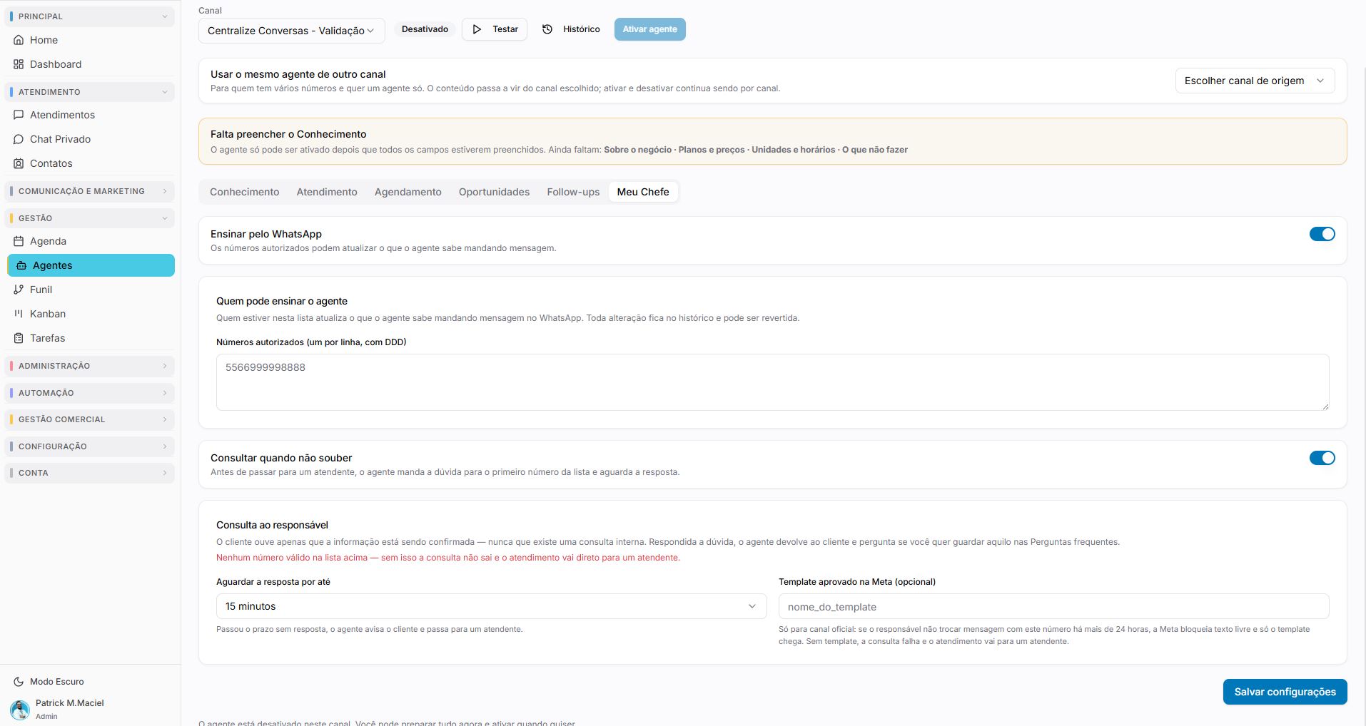Click the Dashboard grid icon
Screen dimensions: 1366x726
[19, 64]
